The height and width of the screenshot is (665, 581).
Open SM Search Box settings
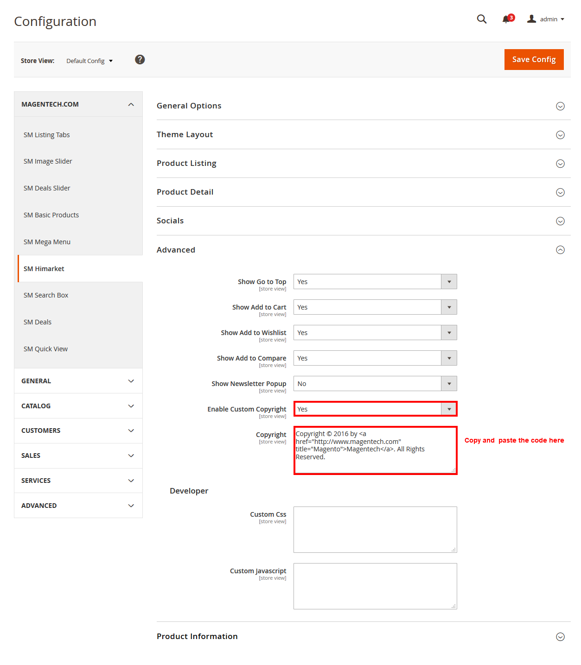pos(46,295)
